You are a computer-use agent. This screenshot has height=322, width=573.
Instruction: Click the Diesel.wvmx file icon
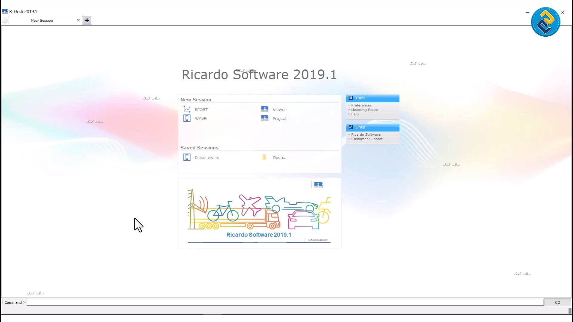click(187, 157)
